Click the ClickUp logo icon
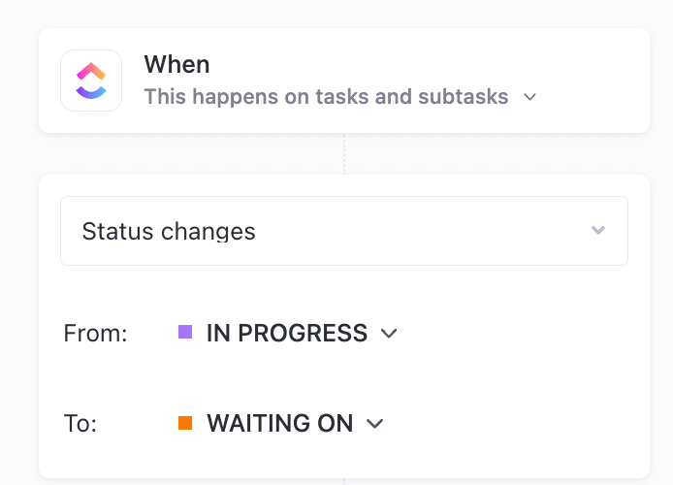673x485 pixels. click(x=91, y=81)
